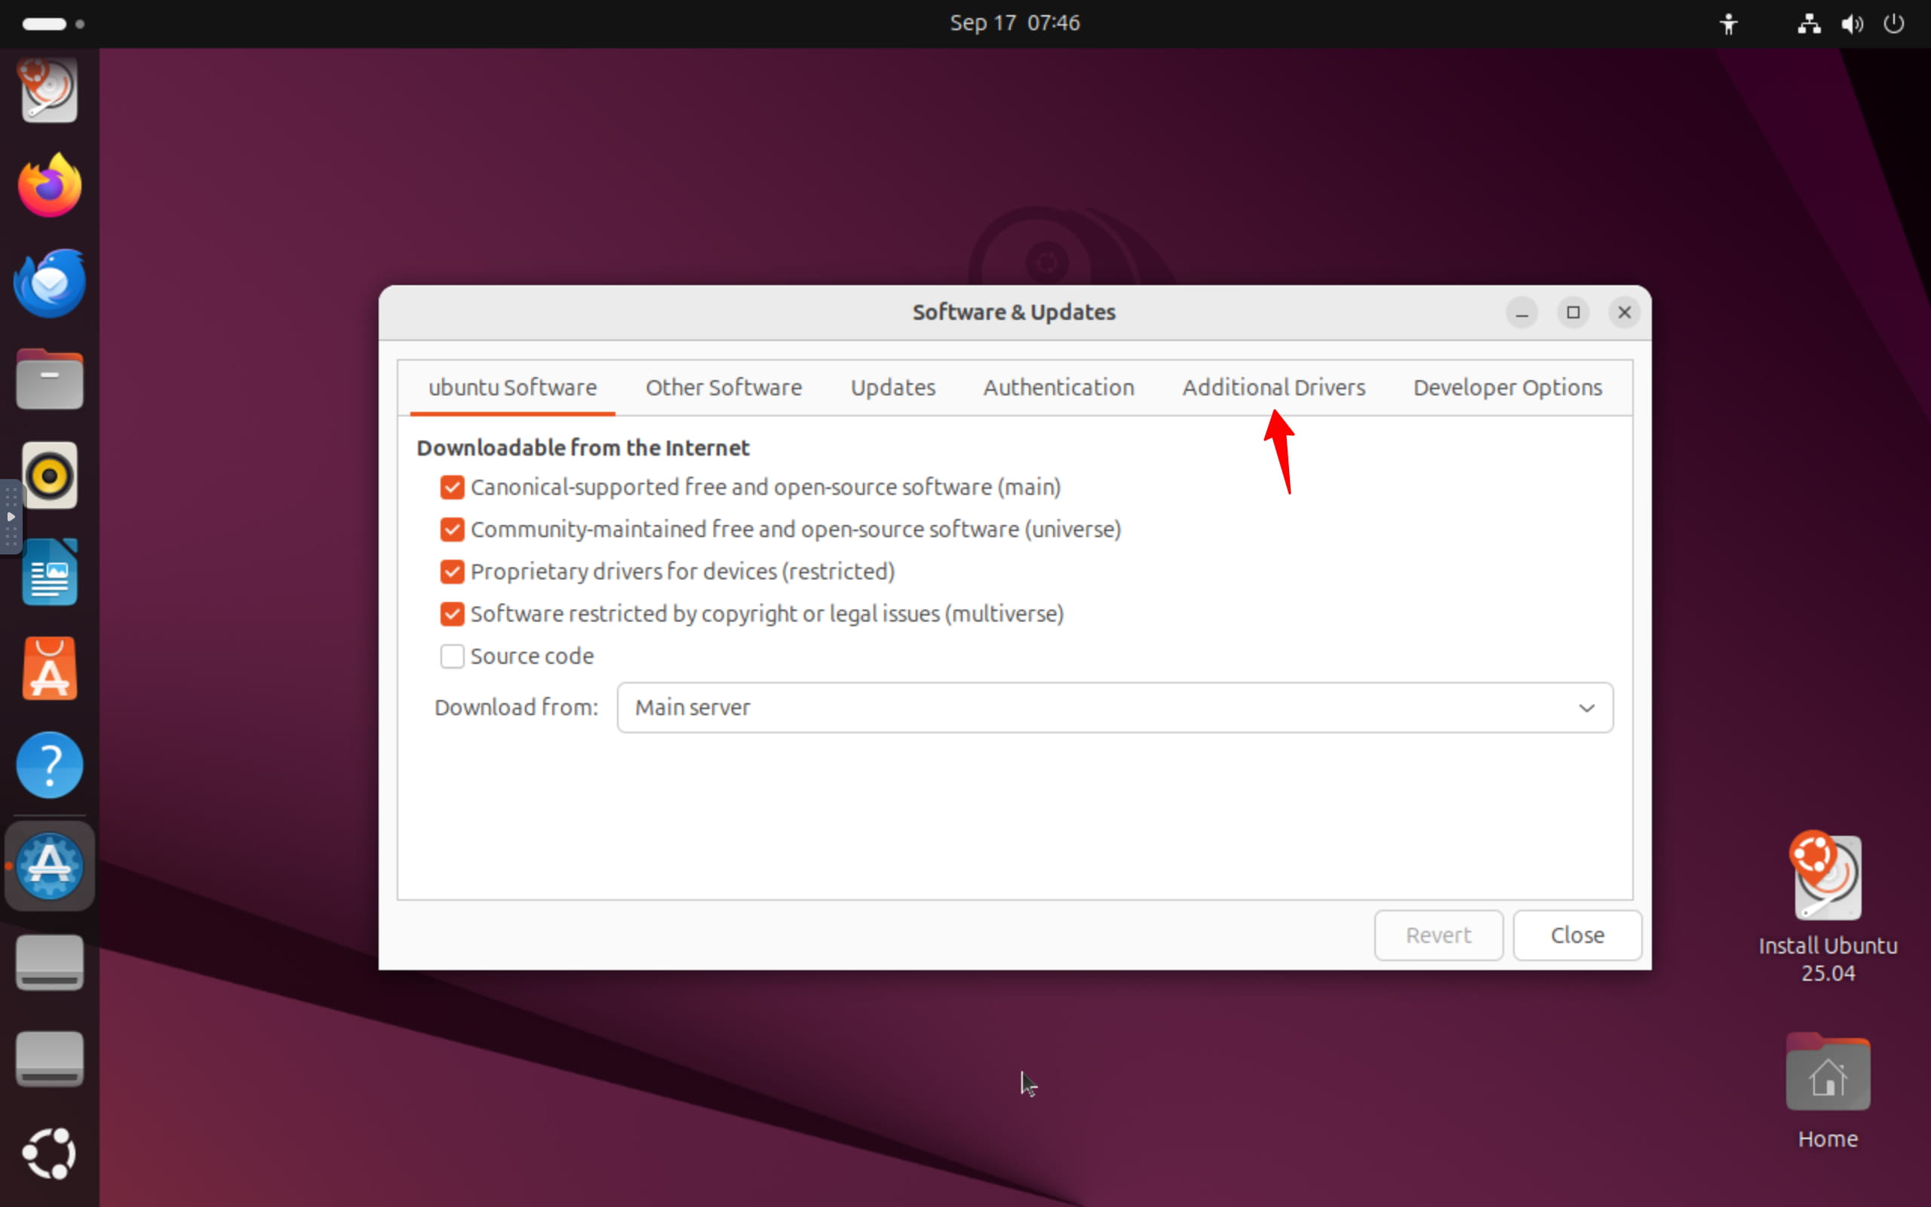Uncheck the Canonical-supported main software checkbox
Screen dimensions: 1931x1207
point(453,487)
